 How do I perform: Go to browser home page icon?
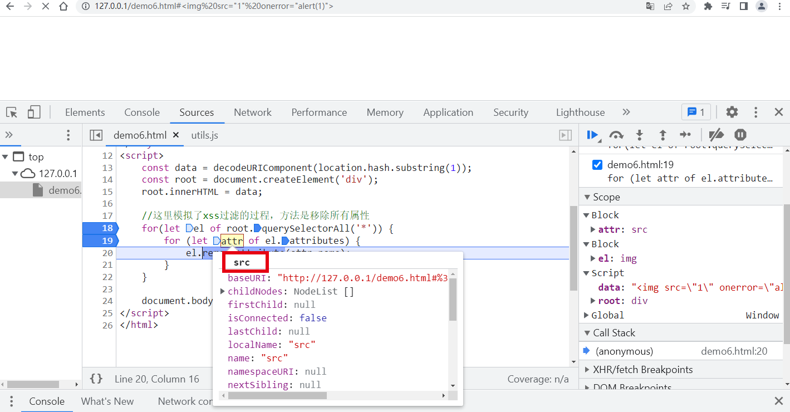63,7
